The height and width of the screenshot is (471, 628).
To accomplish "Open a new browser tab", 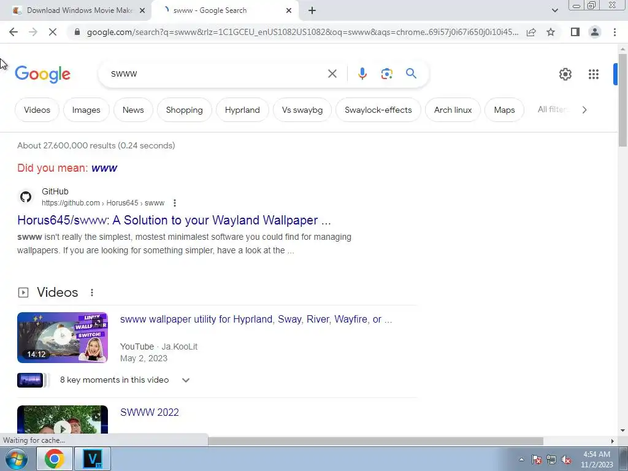I will point(312,10).
